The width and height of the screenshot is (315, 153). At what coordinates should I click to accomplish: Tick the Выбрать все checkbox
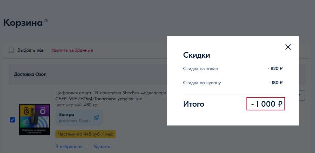[11, 50]
